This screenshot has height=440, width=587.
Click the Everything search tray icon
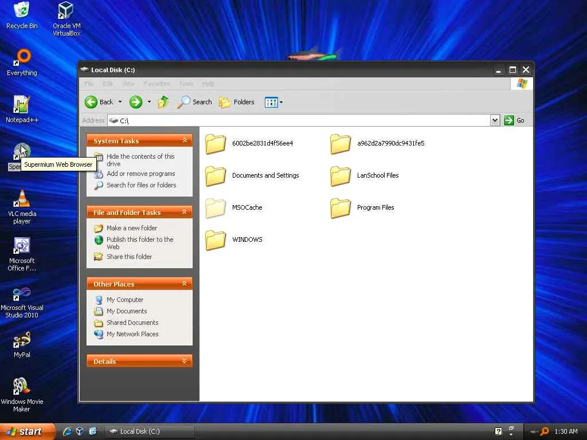(545, 431)
